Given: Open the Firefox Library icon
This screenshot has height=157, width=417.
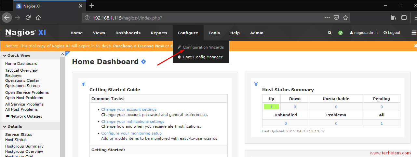Looking at the screenshot, I should 394,18.
